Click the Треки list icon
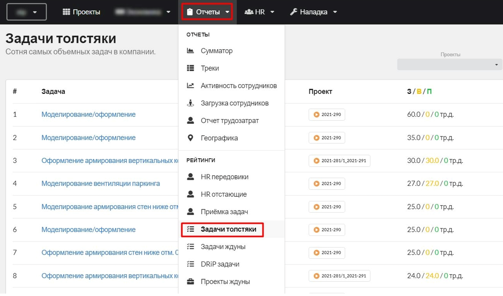The width and height of the screenshot is (503, 296). click(191, 68)
